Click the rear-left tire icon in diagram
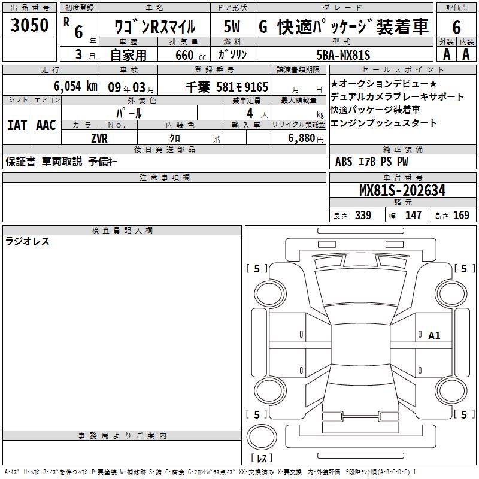The height and width of the screenshot is (479, 479). 269,392
